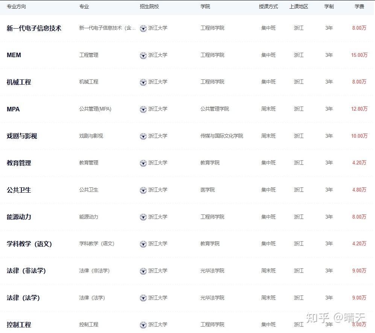
Task: Click 浙江 region in 教育管理 row
Action: [299, 163]
